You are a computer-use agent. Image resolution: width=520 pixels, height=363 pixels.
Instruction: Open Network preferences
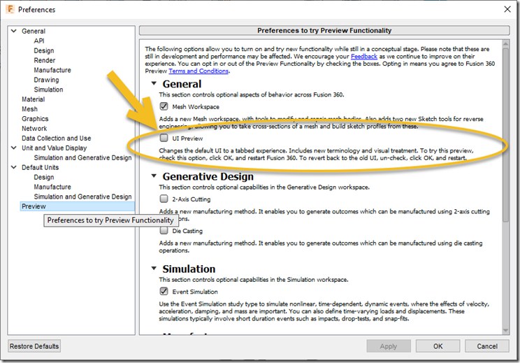coord(34,129)
